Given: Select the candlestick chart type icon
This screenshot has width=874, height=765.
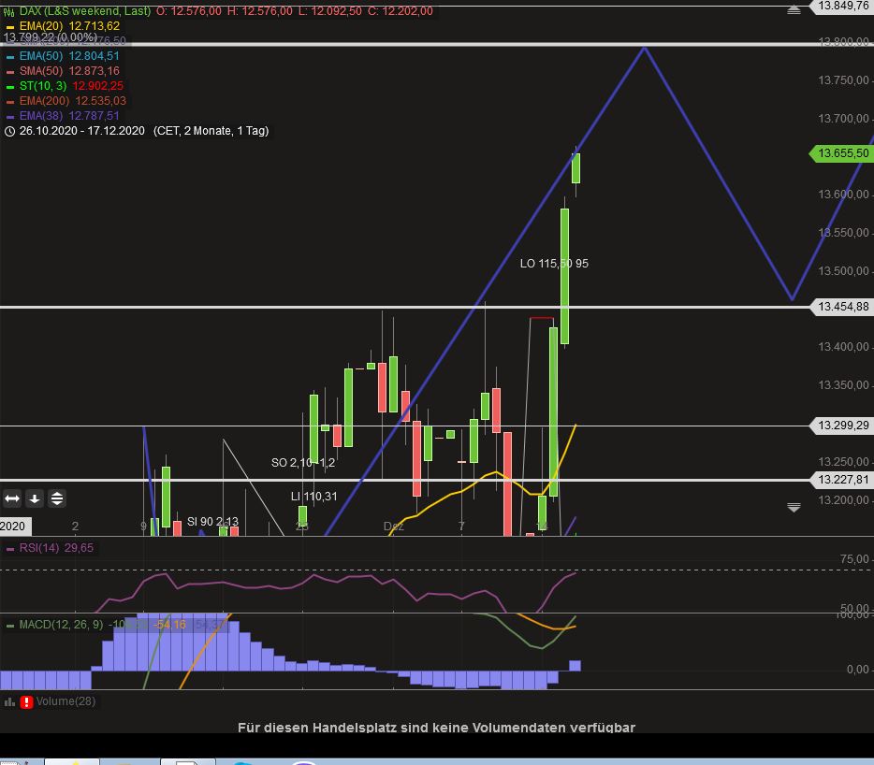Looking at the screenshot, I should [8, 10].
